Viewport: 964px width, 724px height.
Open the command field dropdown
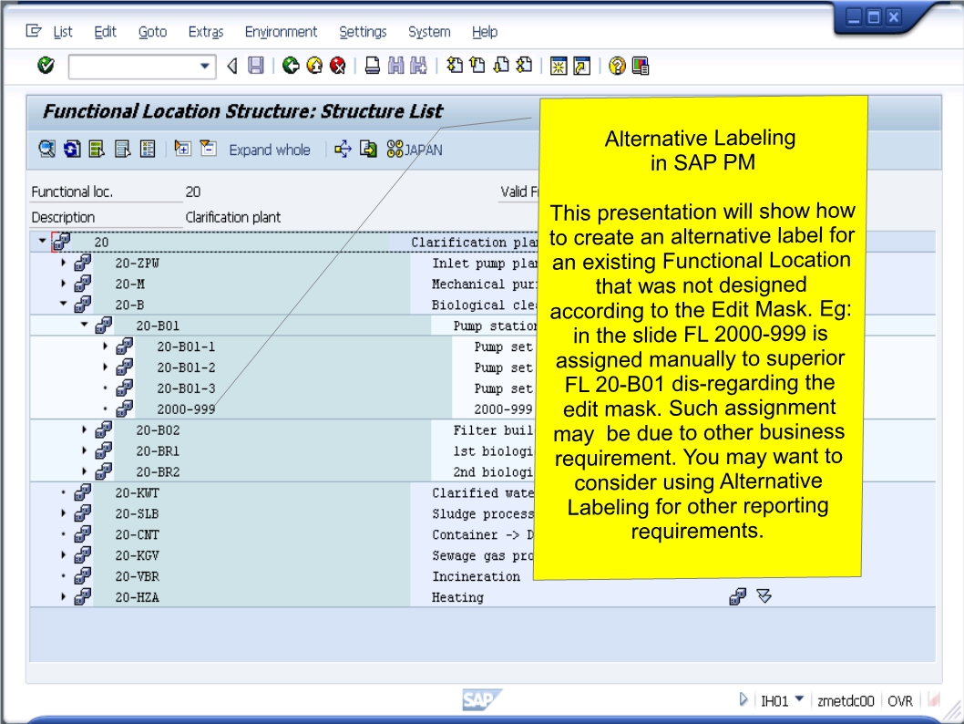205,66
